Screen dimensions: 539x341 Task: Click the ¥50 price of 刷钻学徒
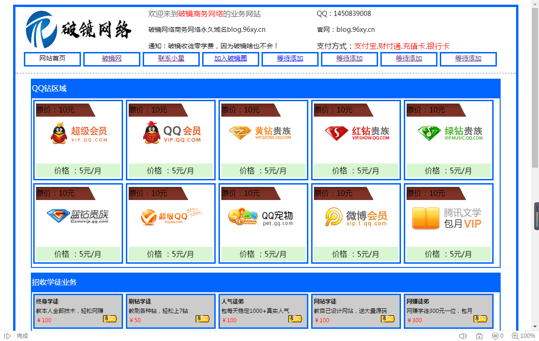click(x=135, y=320)
